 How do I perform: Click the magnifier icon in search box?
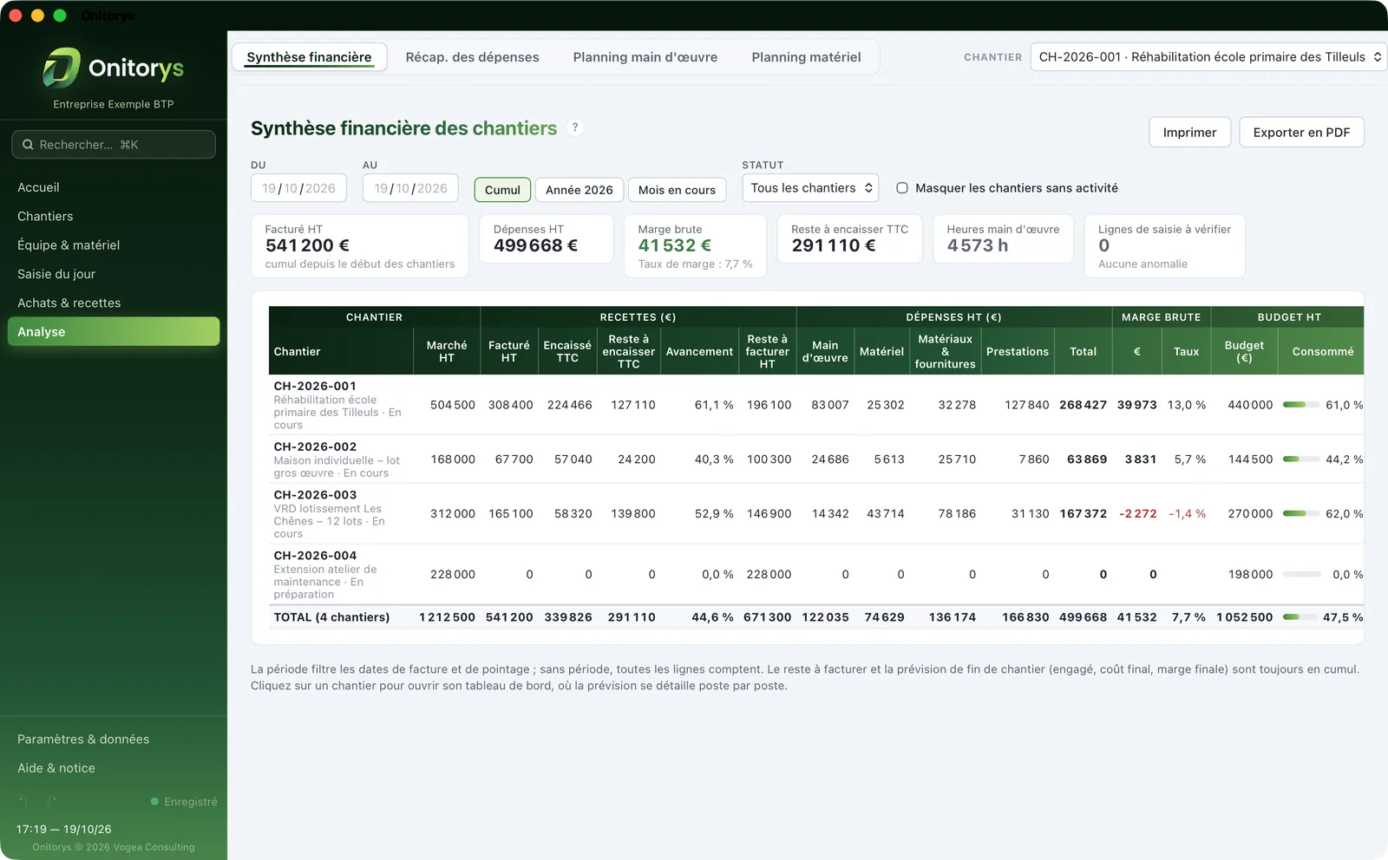(28, 145)
